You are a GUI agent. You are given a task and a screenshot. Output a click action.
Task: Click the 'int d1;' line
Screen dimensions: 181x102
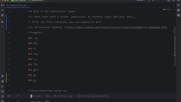tap(33, 54)
